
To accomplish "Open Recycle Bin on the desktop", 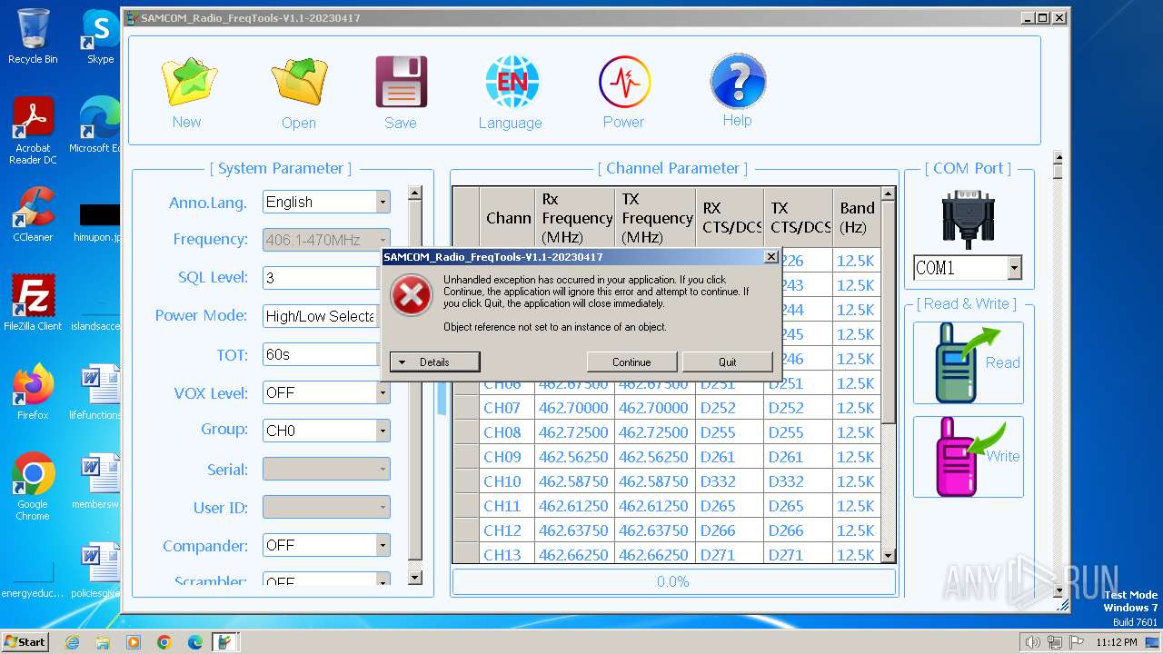I will [33, 36].
